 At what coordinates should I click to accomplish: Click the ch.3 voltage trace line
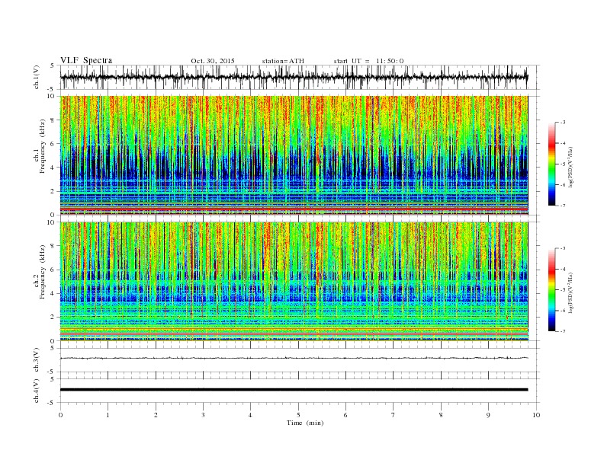click(294, 358)
